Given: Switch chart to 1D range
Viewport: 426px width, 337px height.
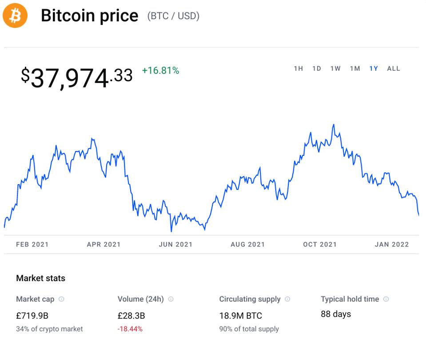Looking at the screenshot, I should pos(316,68).
